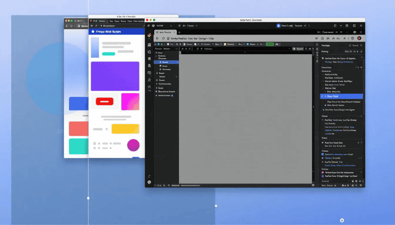Click the bookmark star icon in the address bar
This screenshot has height=225, width=395.
pos(316,38)
